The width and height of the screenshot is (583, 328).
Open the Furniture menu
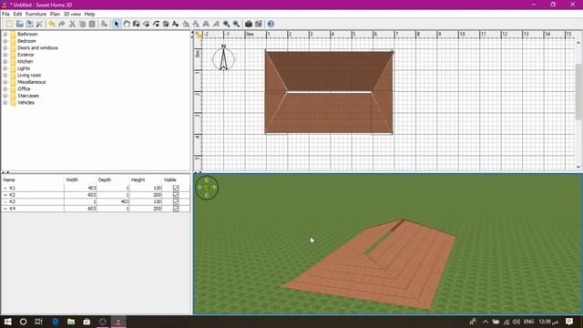[36, 14]
